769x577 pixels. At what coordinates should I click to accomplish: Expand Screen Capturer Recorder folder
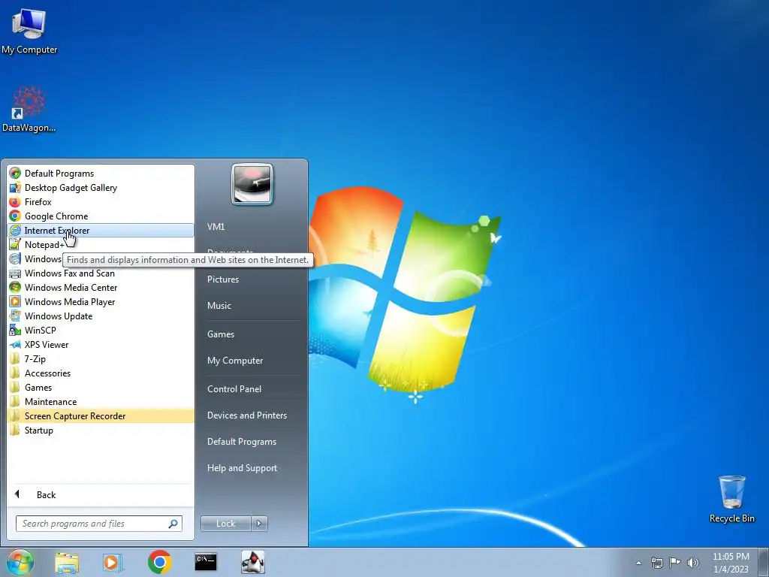(101, 415)
